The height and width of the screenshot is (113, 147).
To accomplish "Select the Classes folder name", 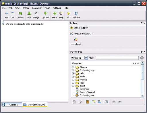I will [83, 67].
